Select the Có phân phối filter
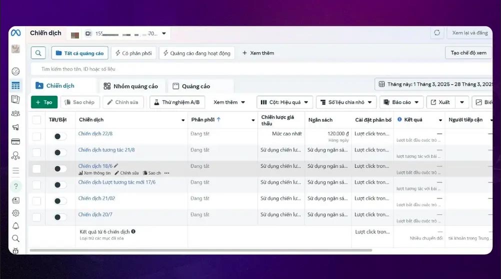The image size is (501, 279). tap(133, 53)
